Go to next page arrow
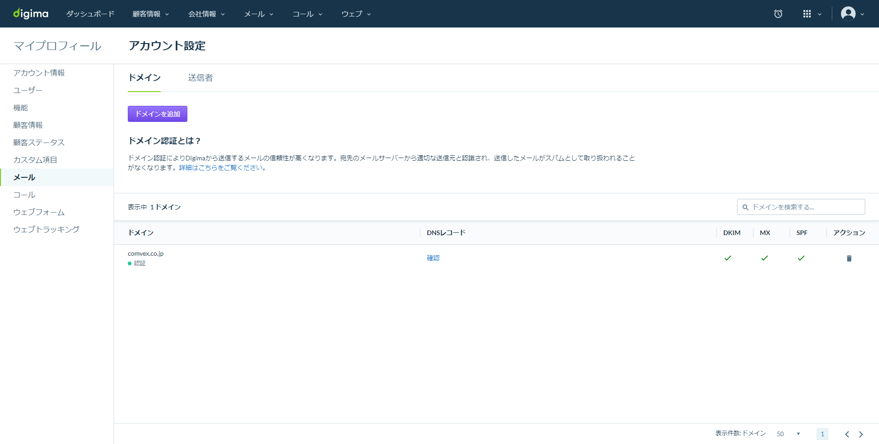The image size is (879, 444). coord(861,434)
